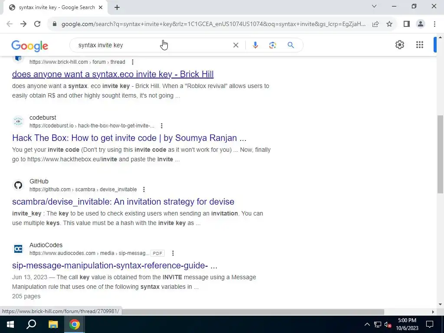The image size is (444, 333).
Task: Open Brick Hill syntax.eco invite key link
Action: [x=113, y=74]
